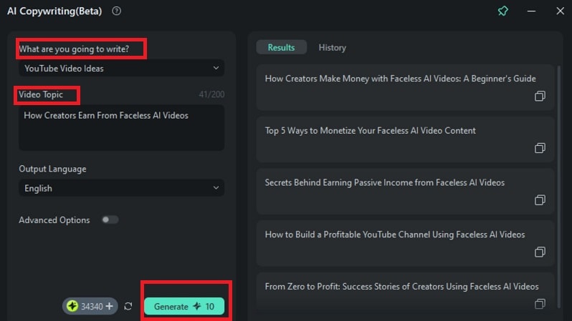Image resolution: width=572 pixels, height=321 pixels.
Task: Switch to the History tab
Action: click(332, 47)
